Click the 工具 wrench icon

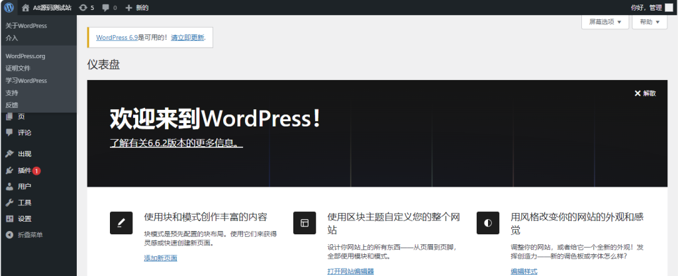tap(9, 203)
